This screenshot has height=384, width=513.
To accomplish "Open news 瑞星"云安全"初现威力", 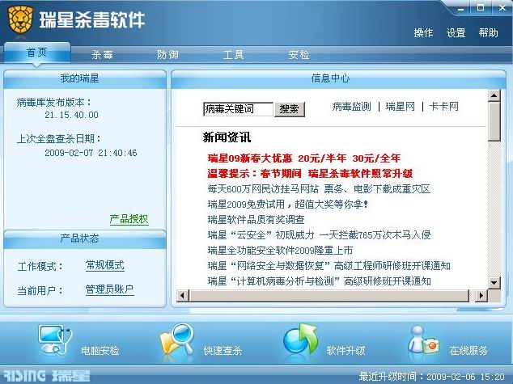I will point(320,235).
